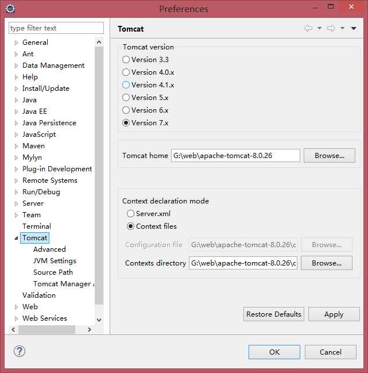Select the Help preference category
Viewport: 368px width, 373px height.
coord(30,77)
